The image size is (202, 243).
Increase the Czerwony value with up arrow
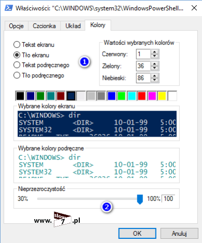tap(154, 52)
